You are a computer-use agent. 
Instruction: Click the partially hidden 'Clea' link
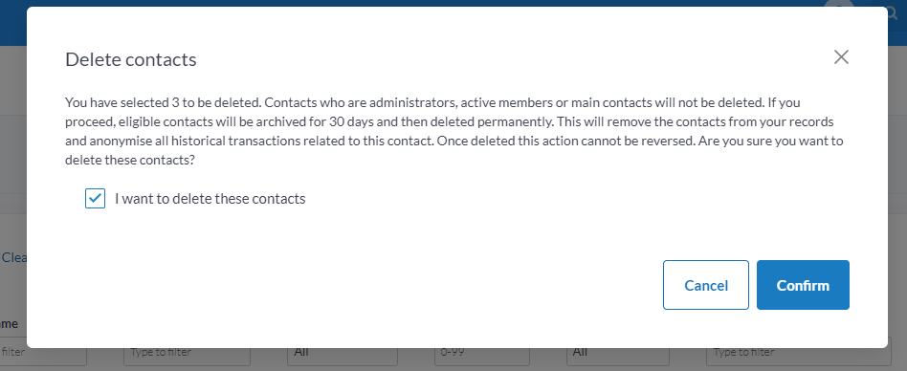[x=13, y=258]
